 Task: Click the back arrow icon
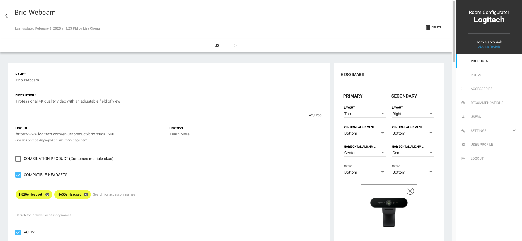coord(7,16)
